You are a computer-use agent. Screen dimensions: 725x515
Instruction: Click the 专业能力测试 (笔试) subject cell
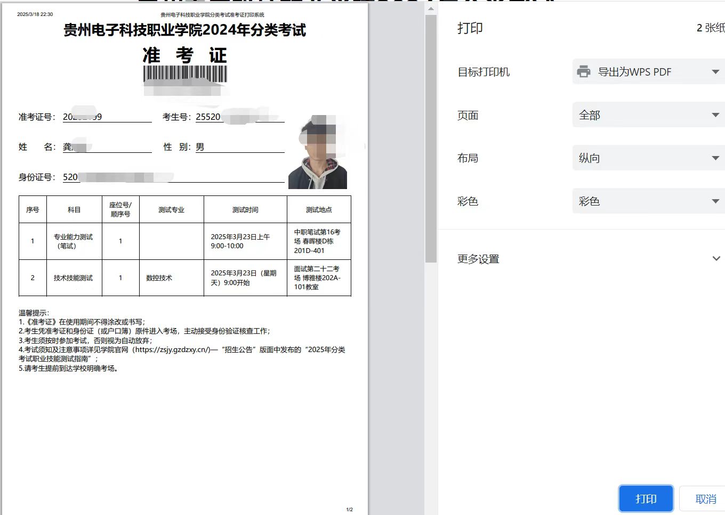pyautogui.click(x=74, y=241)
